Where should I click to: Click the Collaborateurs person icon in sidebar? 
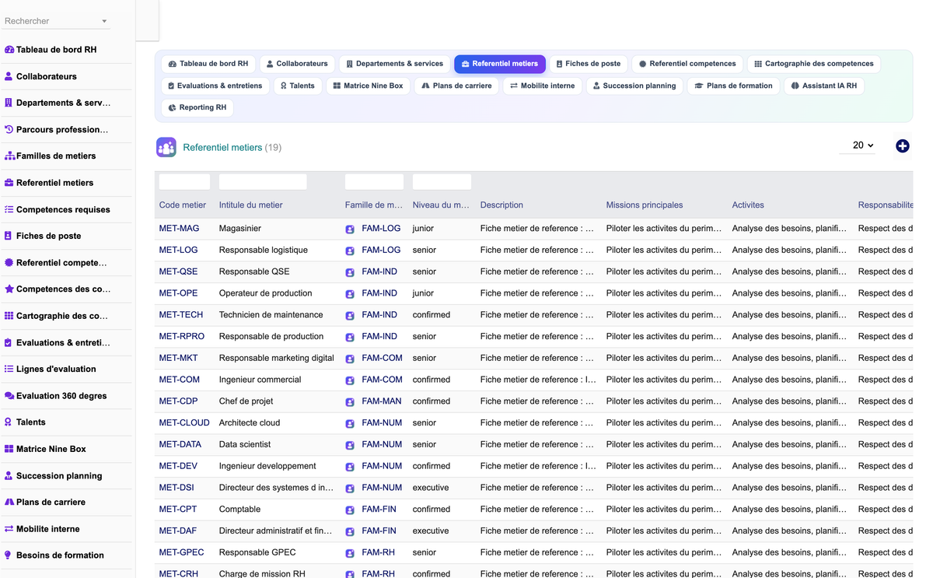click(9, 76)
